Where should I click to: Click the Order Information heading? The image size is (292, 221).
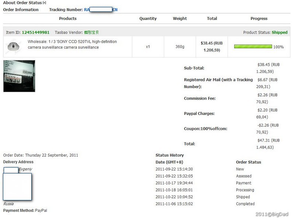click(21, 10)
